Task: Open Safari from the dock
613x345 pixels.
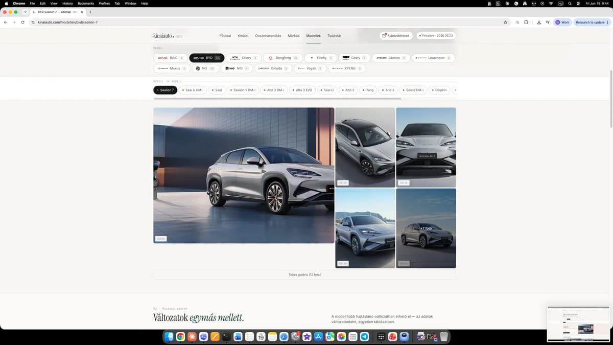Action: (284, 337)
